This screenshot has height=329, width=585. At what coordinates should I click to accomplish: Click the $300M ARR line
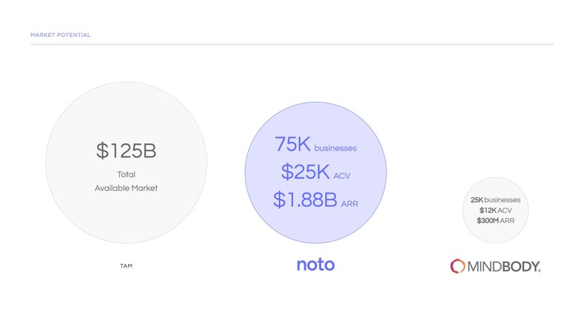point(495,220)
